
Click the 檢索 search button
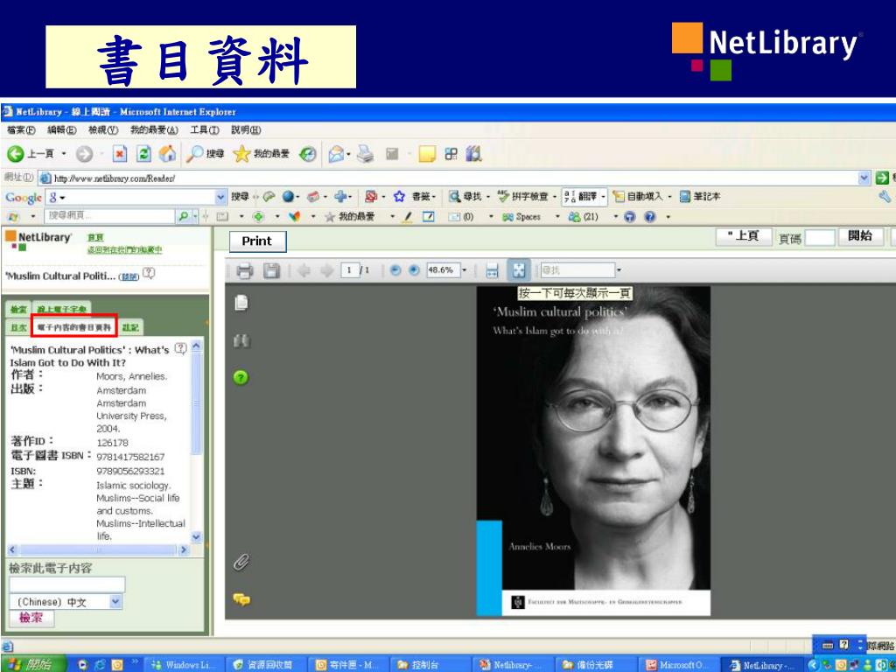(x=31, y=618)
